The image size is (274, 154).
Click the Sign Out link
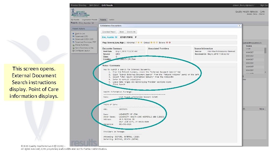point(264,5)
